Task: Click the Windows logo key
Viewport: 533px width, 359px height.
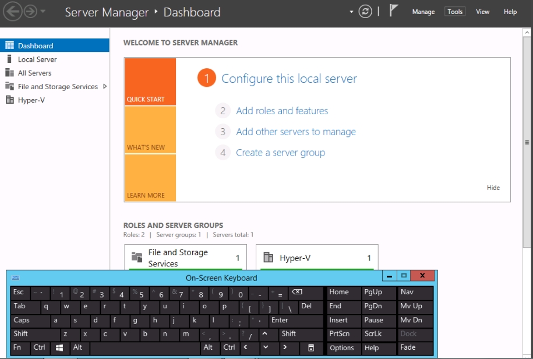Action: [59, 348]
